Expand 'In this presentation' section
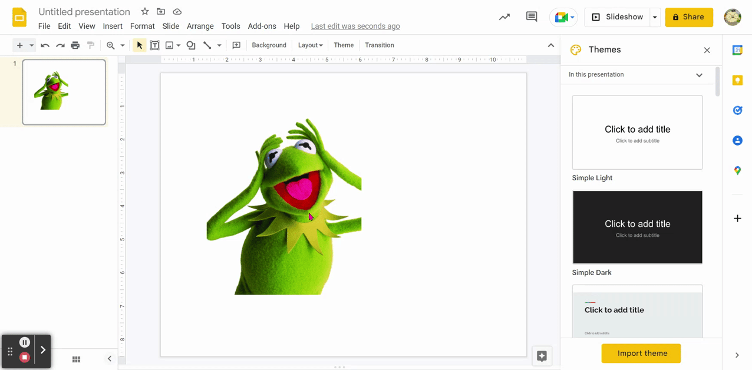 pos(699,75)
